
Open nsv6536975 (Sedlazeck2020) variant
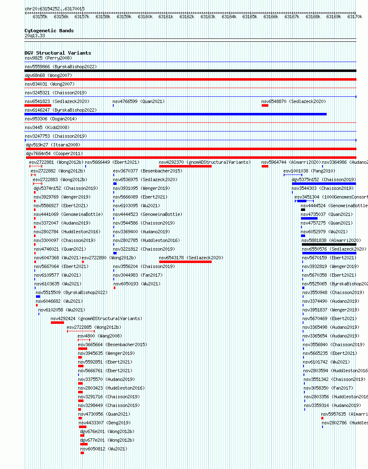145,179
